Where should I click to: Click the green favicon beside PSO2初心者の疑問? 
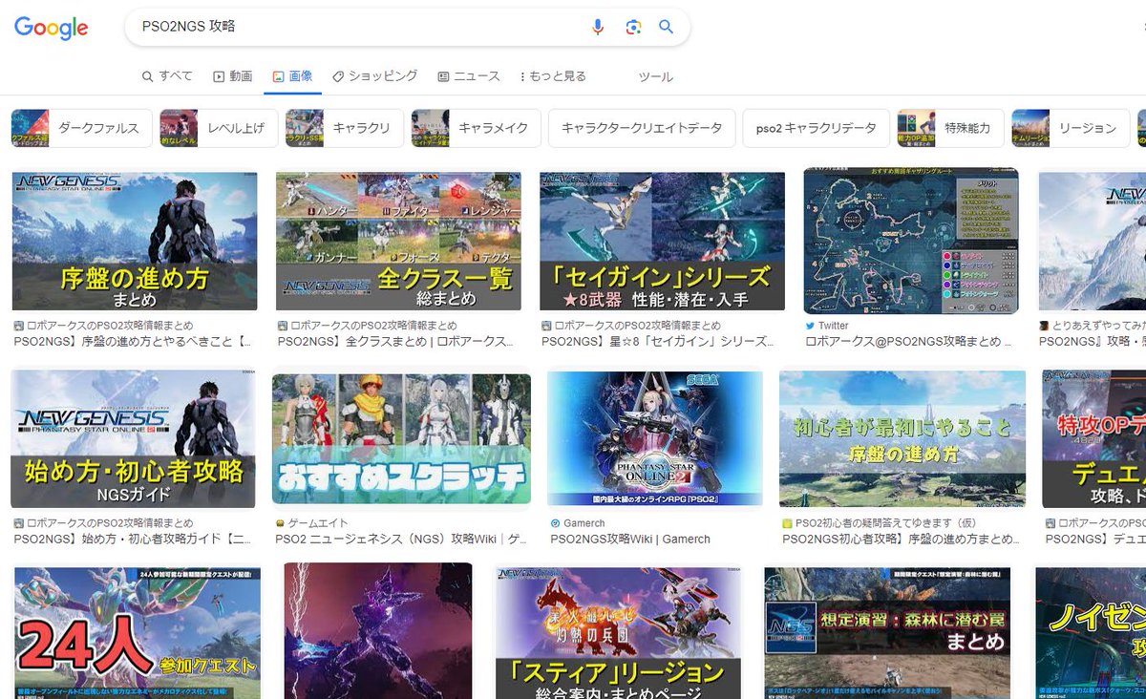[x=787, y=523]
